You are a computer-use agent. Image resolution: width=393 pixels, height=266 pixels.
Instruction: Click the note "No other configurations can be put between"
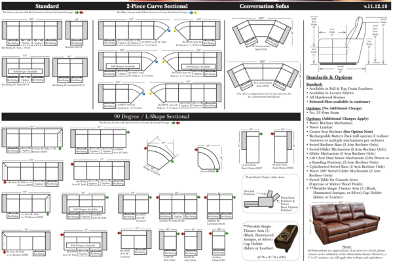point(264,95)
